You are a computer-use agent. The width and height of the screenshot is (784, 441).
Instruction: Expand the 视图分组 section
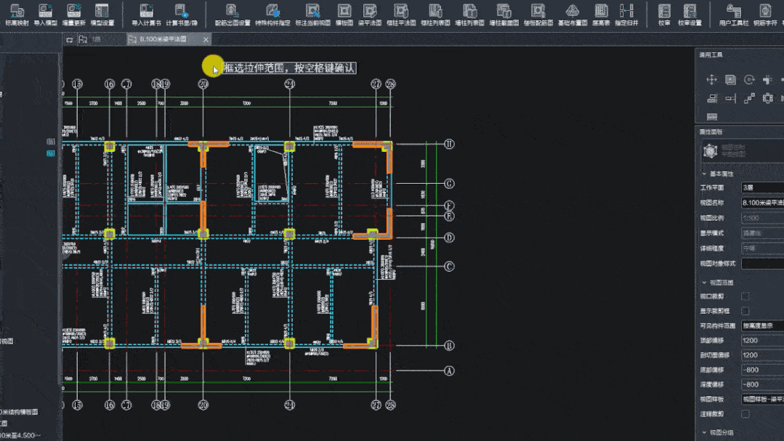coord(717,433)
